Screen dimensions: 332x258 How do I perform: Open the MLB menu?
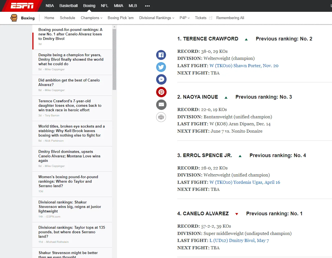(x=133, y=6)
